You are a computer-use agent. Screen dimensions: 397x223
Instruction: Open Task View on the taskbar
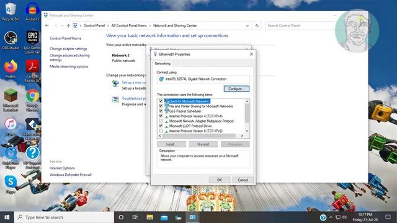pyautogui.click(x=135, y=217)
